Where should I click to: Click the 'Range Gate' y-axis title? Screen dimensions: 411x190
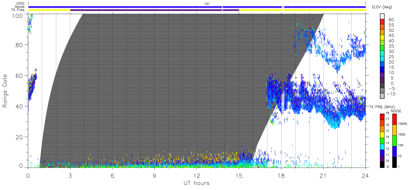(5, 91)
